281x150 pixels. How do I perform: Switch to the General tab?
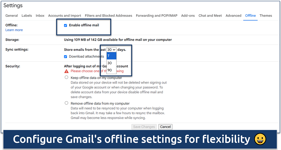[12, 16]
